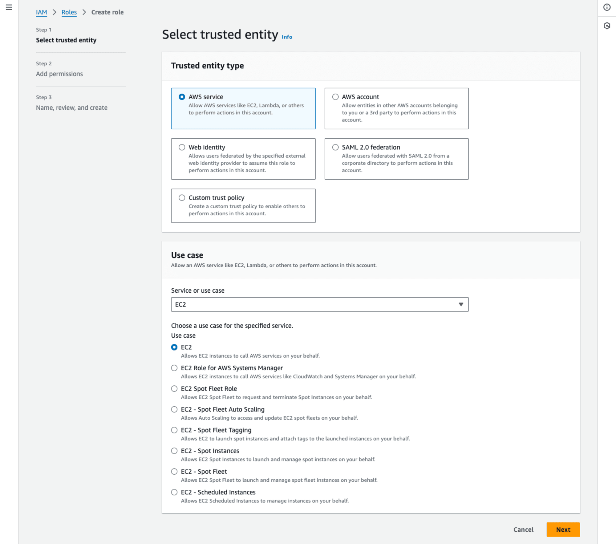Select EC2 Role for AWS Systems Manager
This screenshot has height=544, width=616.
tap(174, 368)
